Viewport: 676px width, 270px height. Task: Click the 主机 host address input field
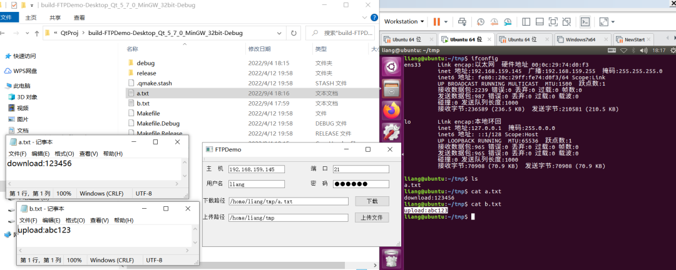(257, 169)
